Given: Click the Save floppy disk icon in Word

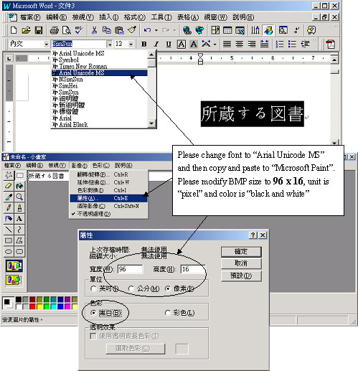Looking at the screenshot, I should 39,30.
